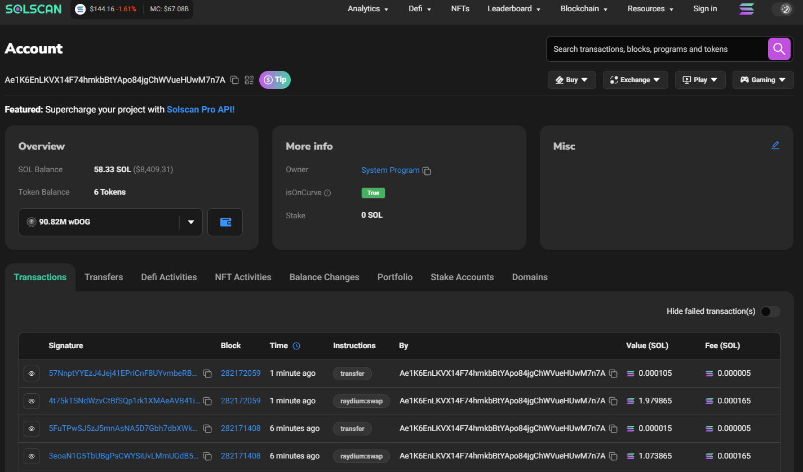Copy signature 57NnptYYEzJ4Jej41 to clipboard
Screen dimensions: 803x472
(x=207, y=374)
